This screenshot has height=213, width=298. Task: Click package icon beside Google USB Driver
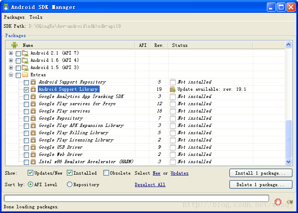pyautogui.click(x=33, y=147)
